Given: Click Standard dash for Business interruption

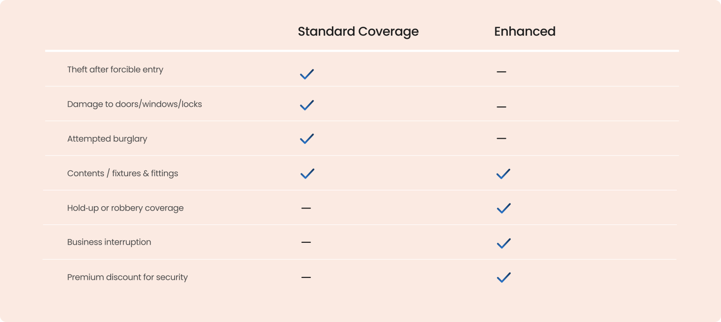Looking at the screenshot, I should [306, 242].
